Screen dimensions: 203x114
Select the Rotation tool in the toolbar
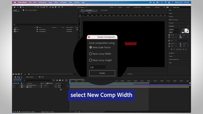pyautogui.click(x=35, y=7)
